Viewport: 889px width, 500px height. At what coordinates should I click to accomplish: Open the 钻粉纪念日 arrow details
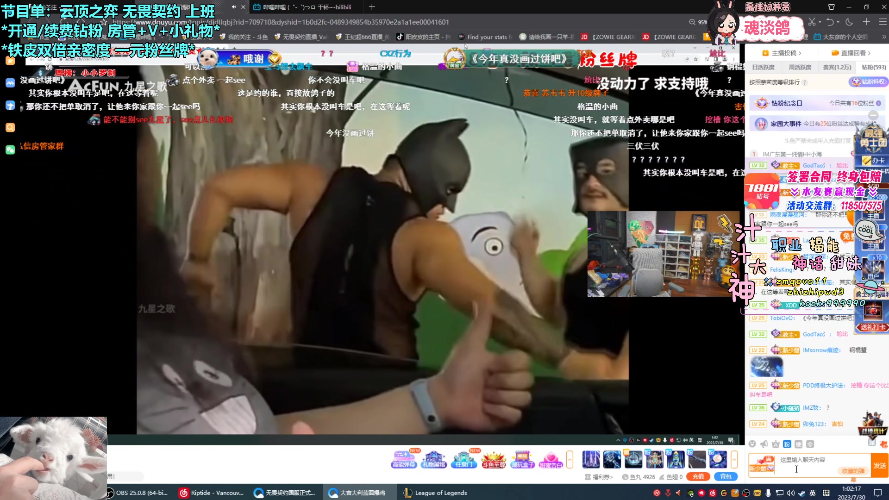878,103
